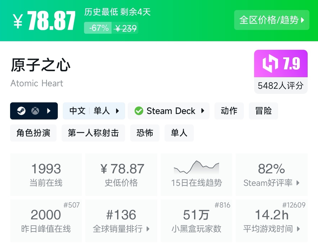This screenshot has height=246, width=318.
Task: Expand the platform list arrow
Action: (49, 111)
